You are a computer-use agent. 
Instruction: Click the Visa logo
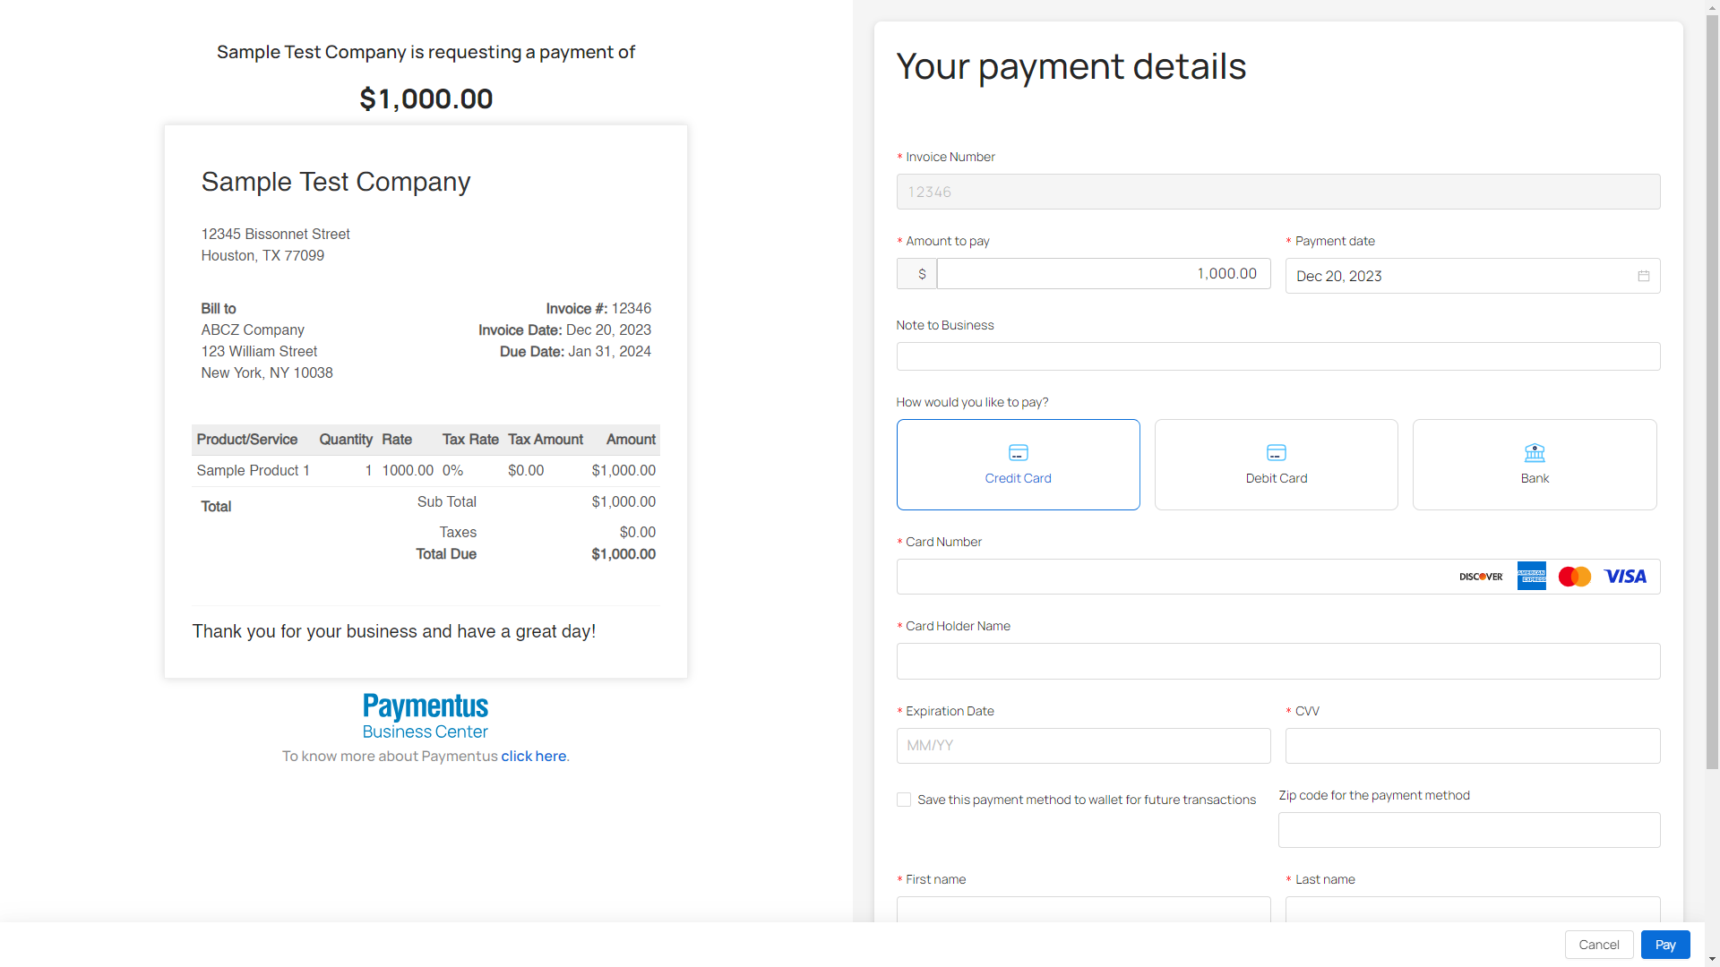(x=1625, y=577)
